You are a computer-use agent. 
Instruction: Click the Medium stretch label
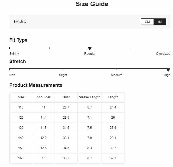click(x=116, y=75)
